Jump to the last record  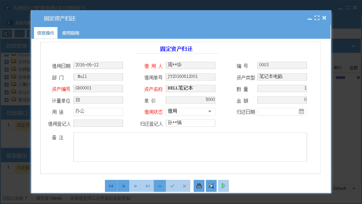(148, 186)
